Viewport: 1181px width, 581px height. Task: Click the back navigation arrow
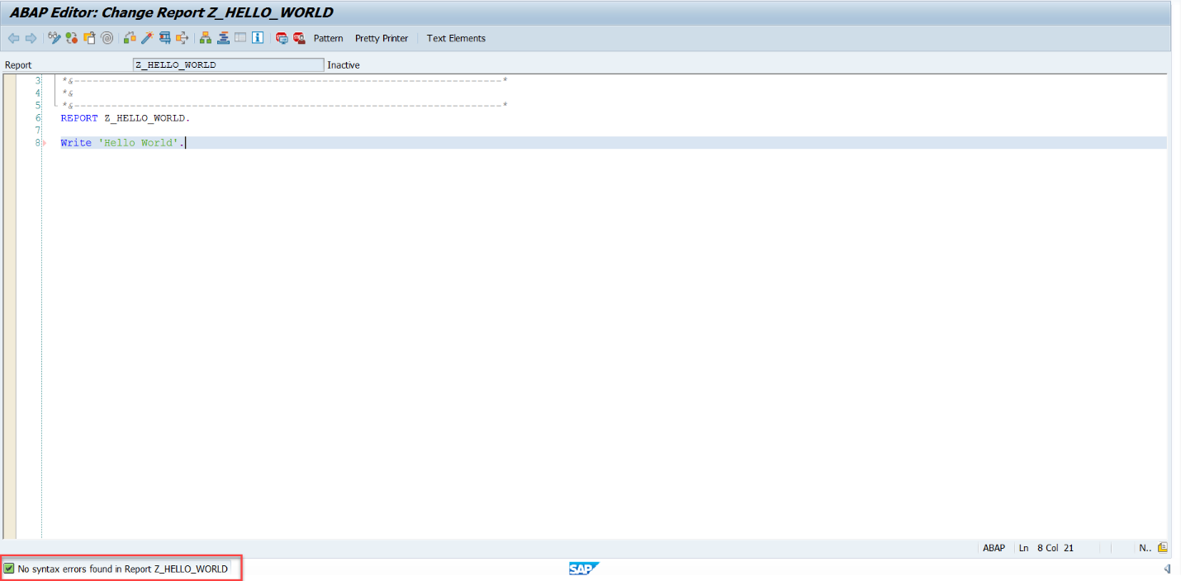pyautogui.click(x=13, y=37)
